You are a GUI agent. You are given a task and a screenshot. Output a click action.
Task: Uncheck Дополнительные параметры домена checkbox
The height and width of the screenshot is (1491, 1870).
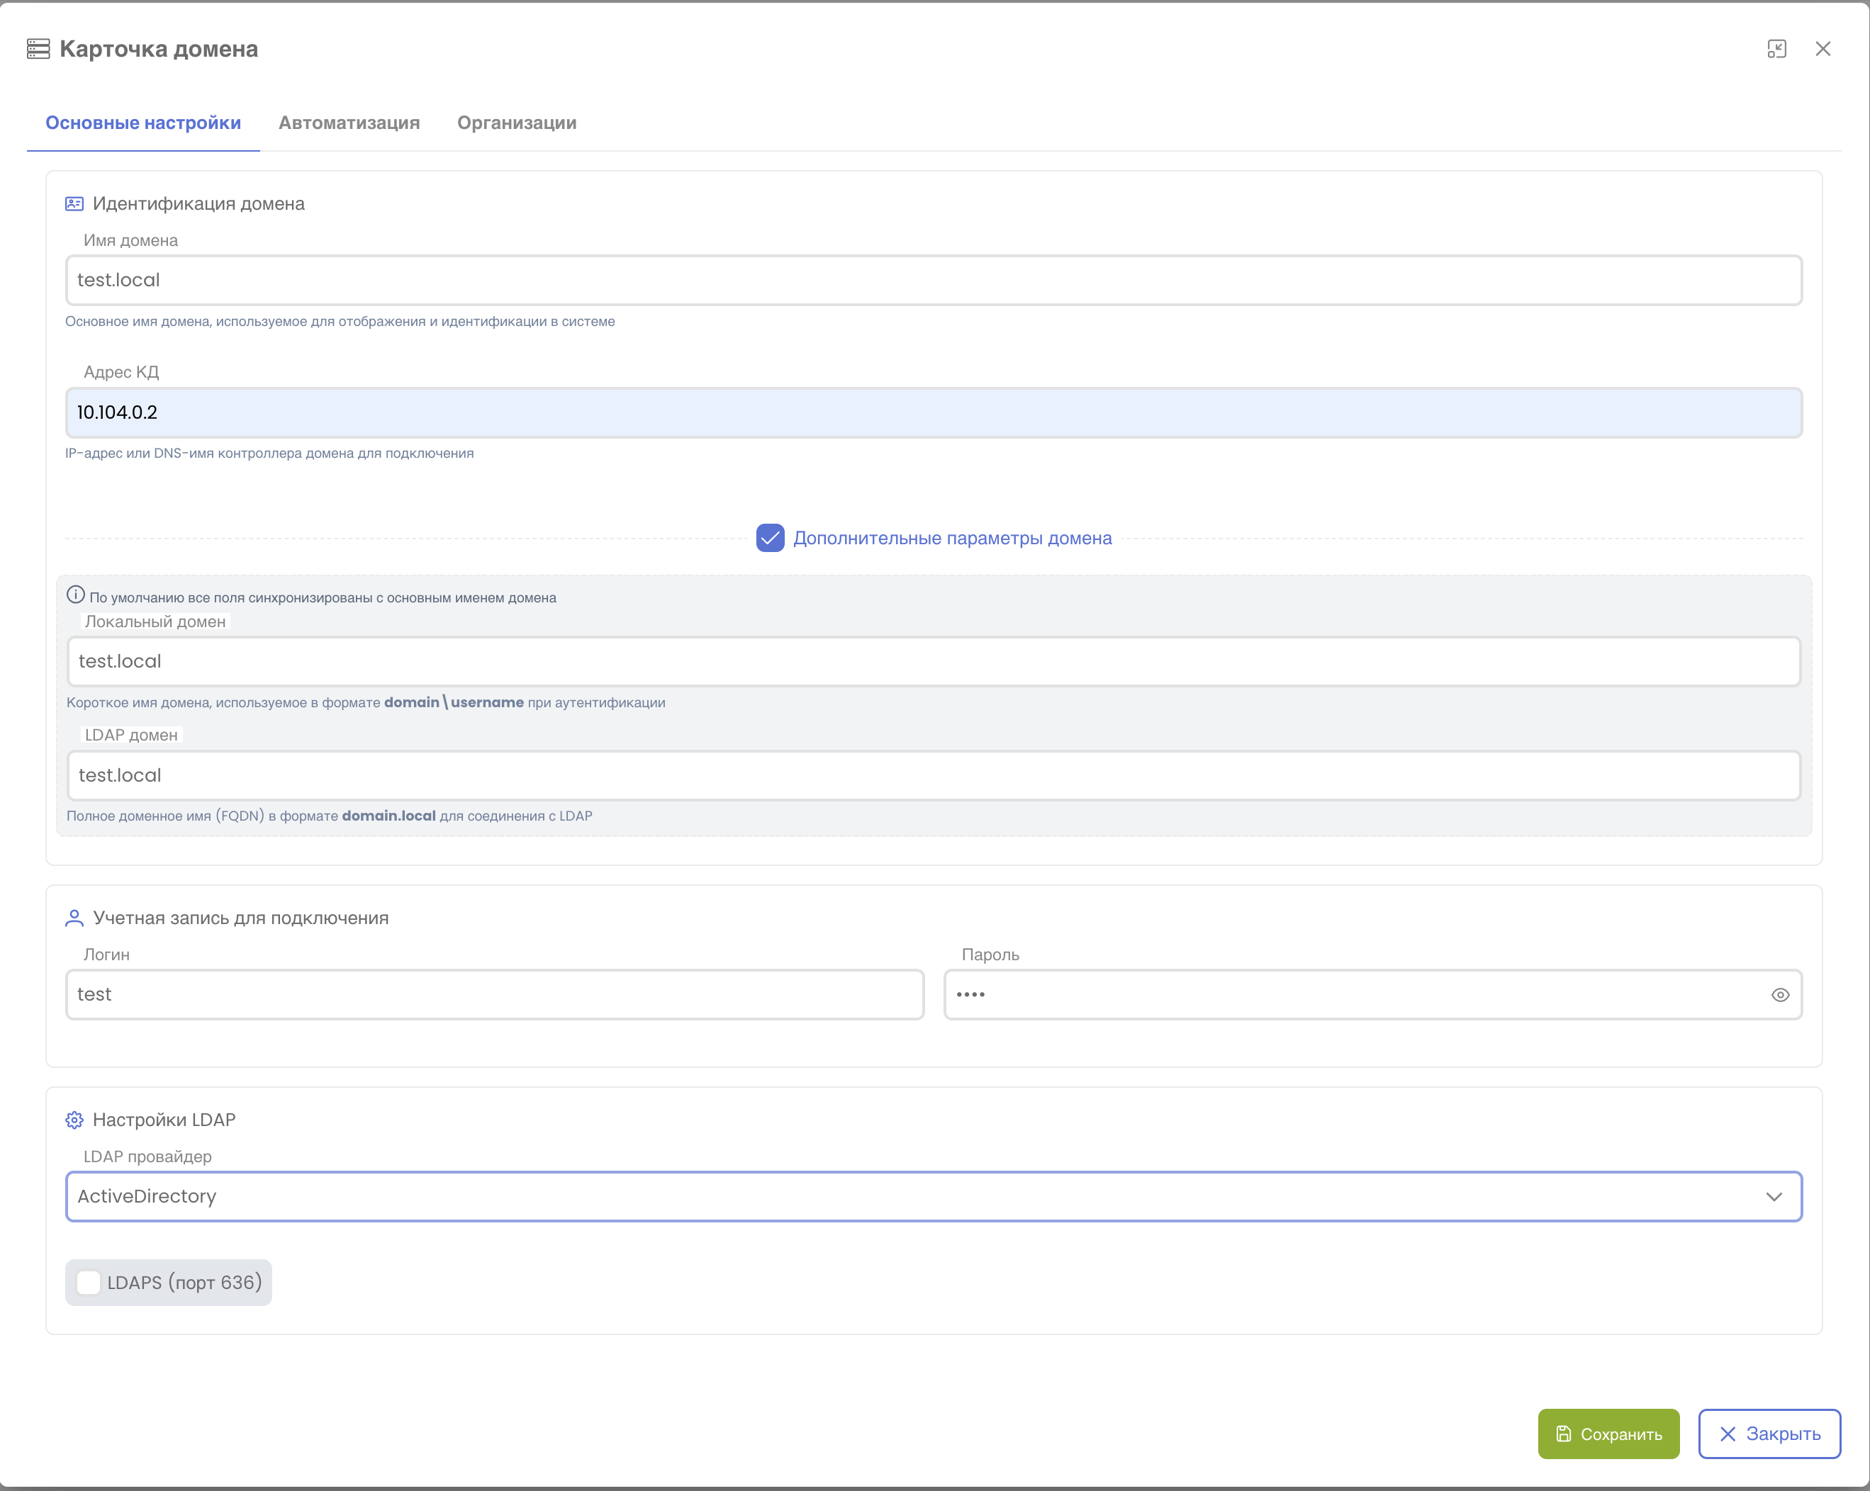point(771,539)
